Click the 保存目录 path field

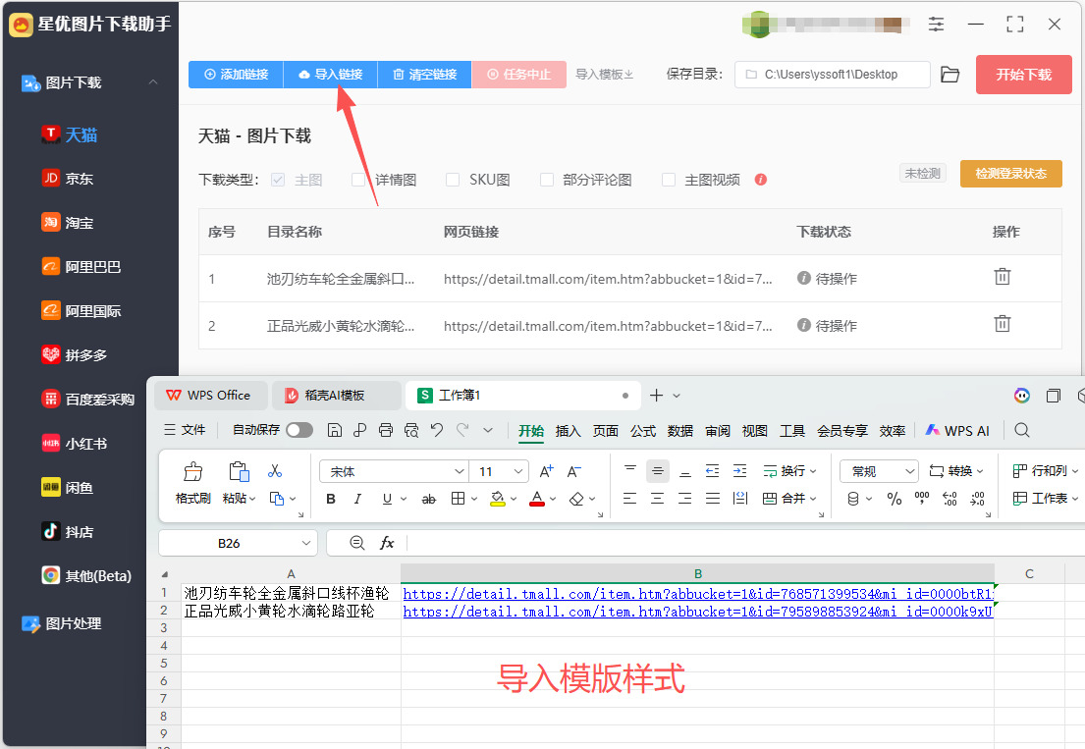tap(833, 75)
